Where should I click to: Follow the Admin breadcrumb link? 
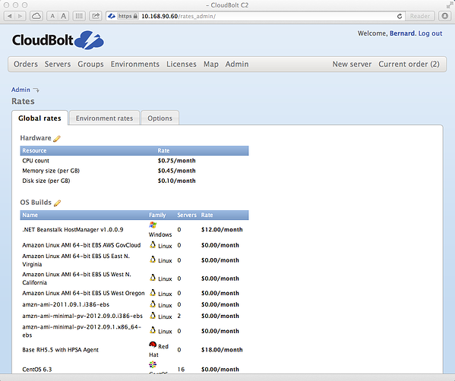(x=21, y=90)
